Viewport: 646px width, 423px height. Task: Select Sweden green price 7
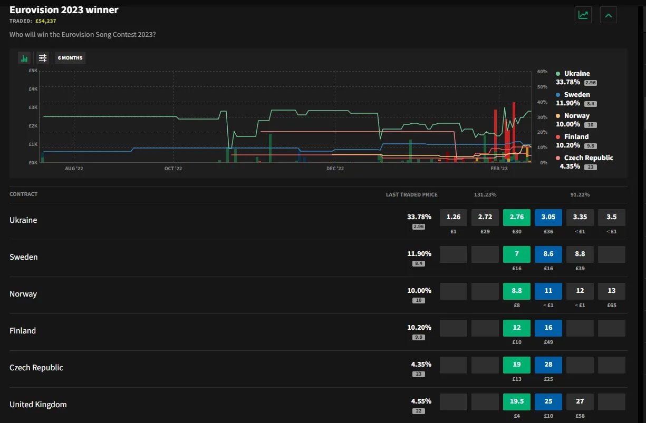[x=517, y=254]
